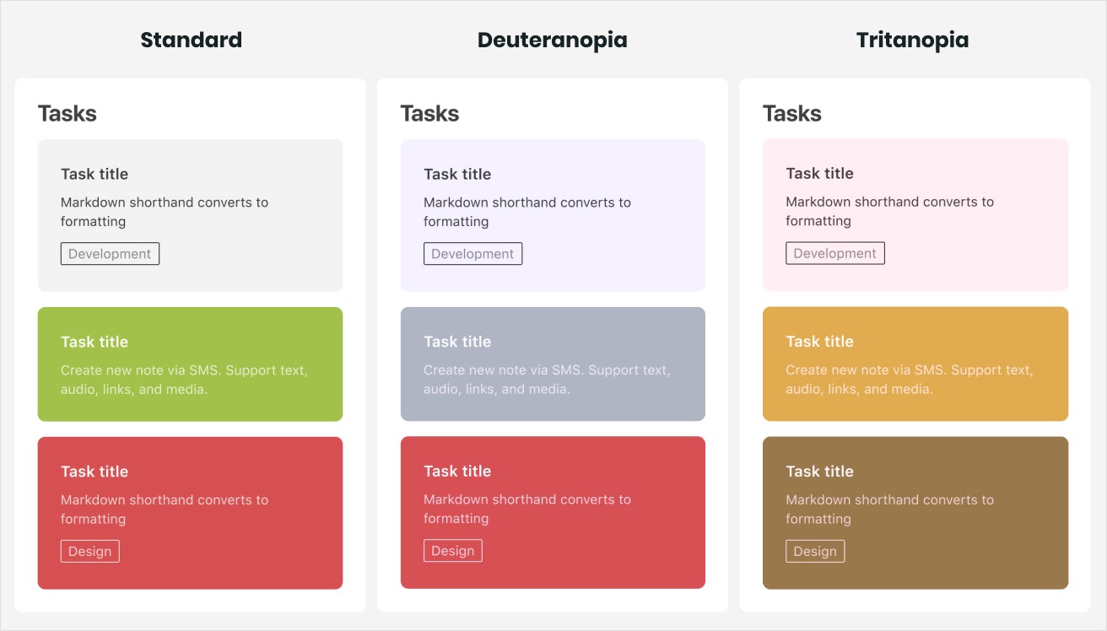Click the Development tag in the Deuteranopia column

pyautogui.click(x=472, y=253)
